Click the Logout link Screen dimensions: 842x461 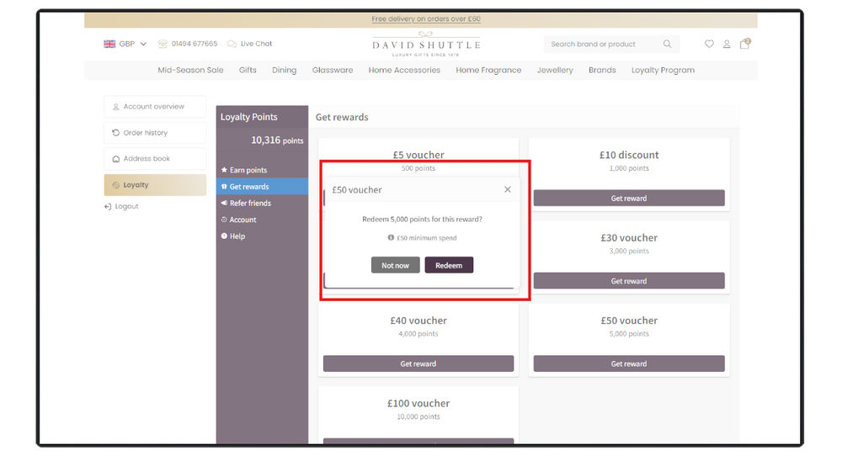[126, 207]
